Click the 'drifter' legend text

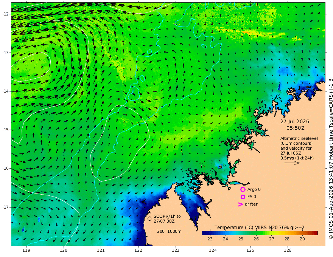(251, 204)
